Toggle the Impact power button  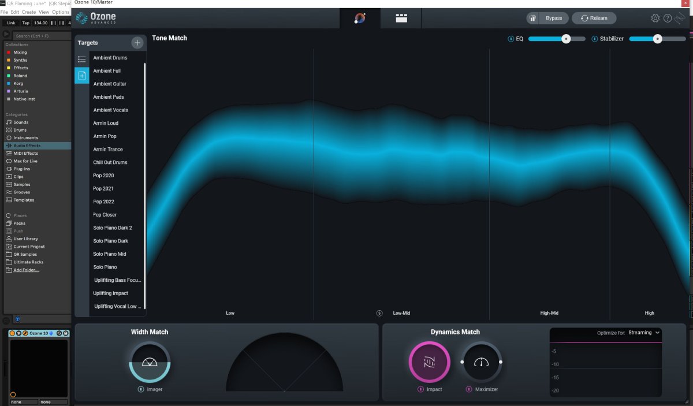(x=420, y=389)
